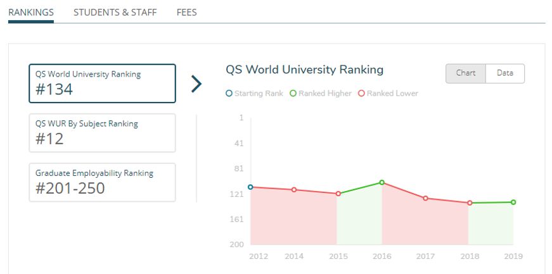Click the 121 y-axis label
Image resolution: width=552 pixels, height=274 pixels.
[x=237, y=194]
